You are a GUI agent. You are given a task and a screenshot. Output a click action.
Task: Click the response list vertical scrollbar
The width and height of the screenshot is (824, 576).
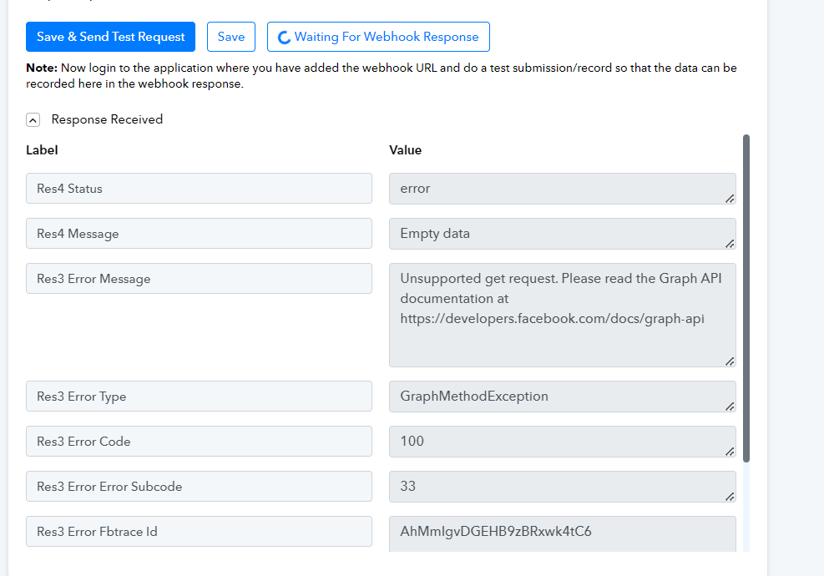pos(746,299)
